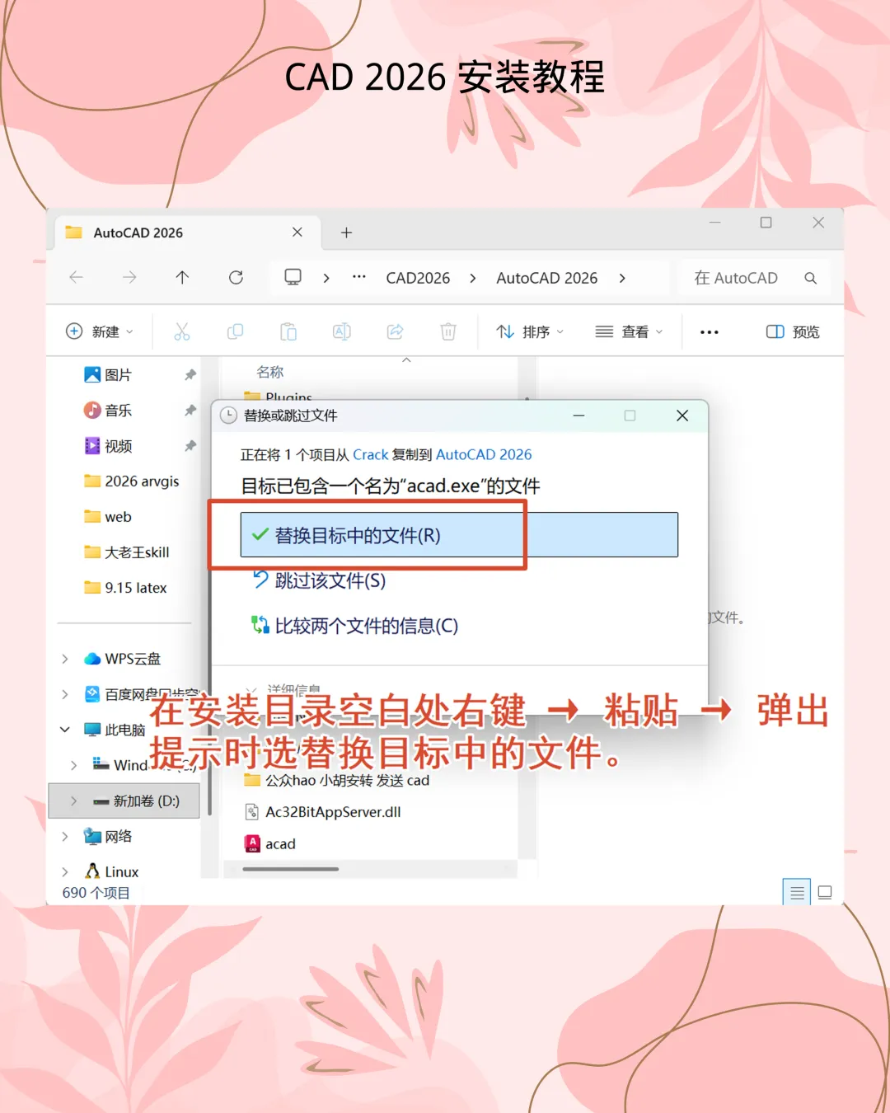Select 此电脑 in the sidebar
Screen dimensions: 890x1113
pyautogui.click(x=115, y=730)
